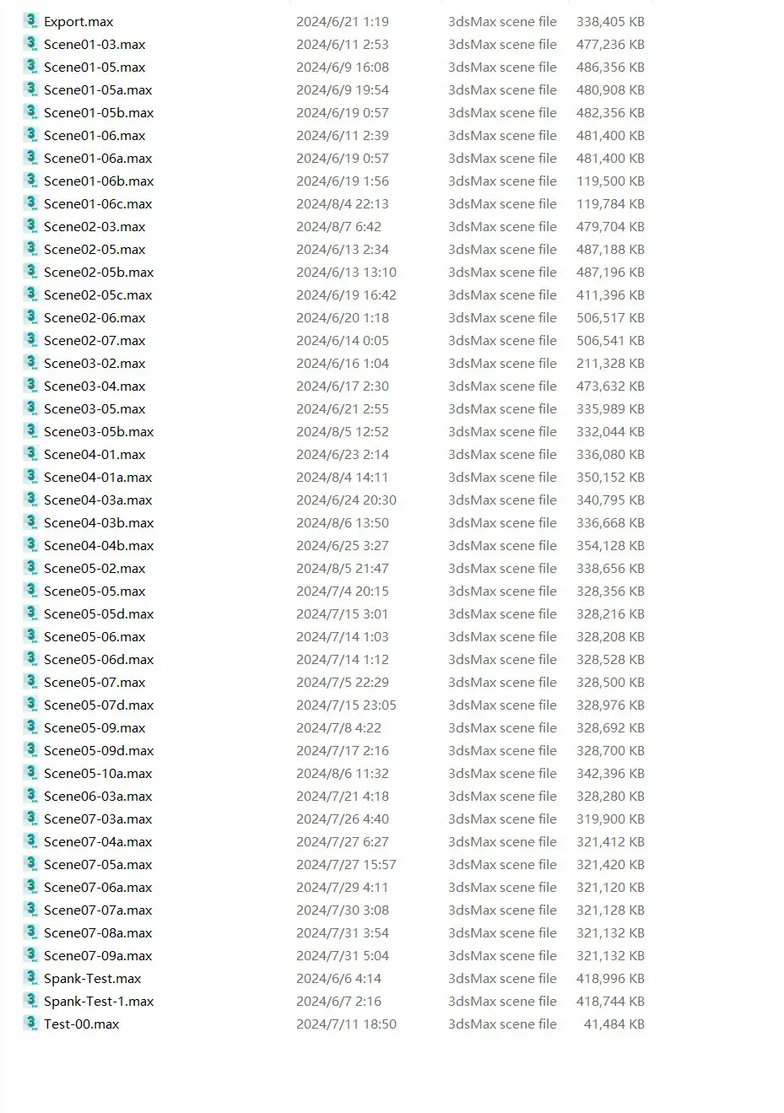Click the icon of Scene05-09.max
The width and height of the screenshot is (784, 1113).
(31, 727)
